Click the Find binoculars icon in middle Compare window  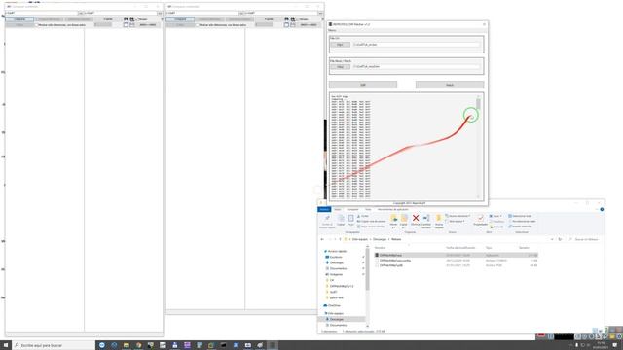tap(286, 19)
